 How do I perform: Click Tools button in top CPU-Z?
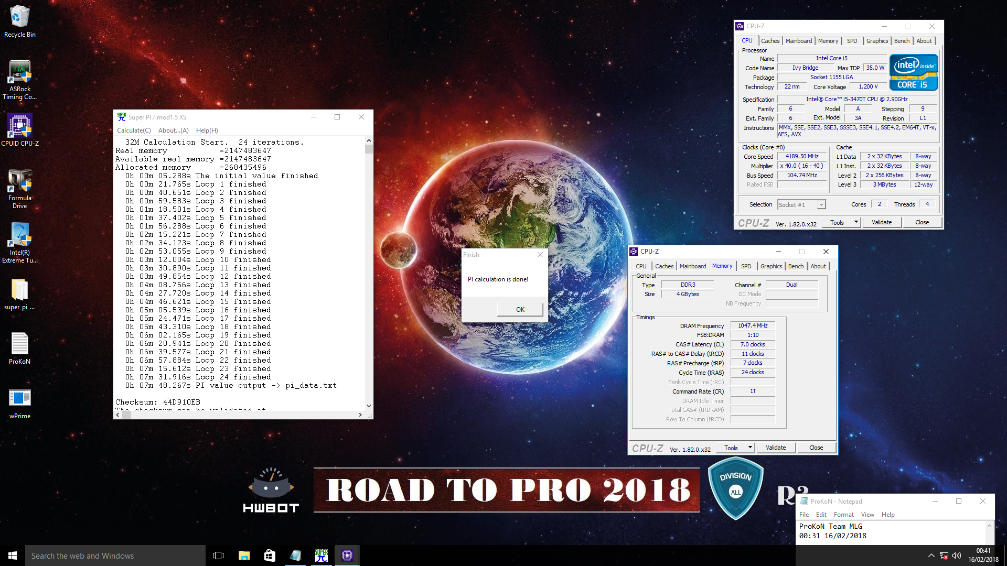(837, 223)
